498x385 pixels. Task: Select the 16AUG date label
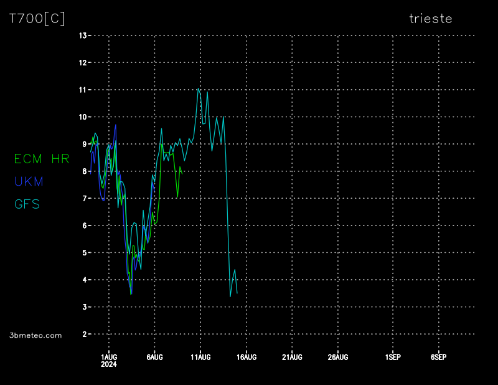point(247,357)
